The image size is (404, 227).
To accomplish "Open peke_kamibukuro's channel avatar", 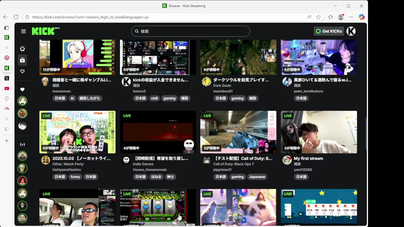I will tap(287, 82).
